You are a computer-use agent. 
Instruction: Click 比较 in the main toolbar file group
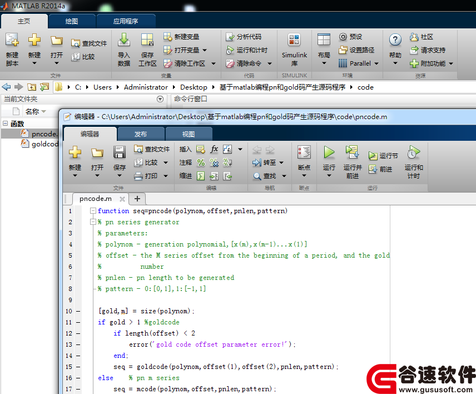[x=83, y=57]
